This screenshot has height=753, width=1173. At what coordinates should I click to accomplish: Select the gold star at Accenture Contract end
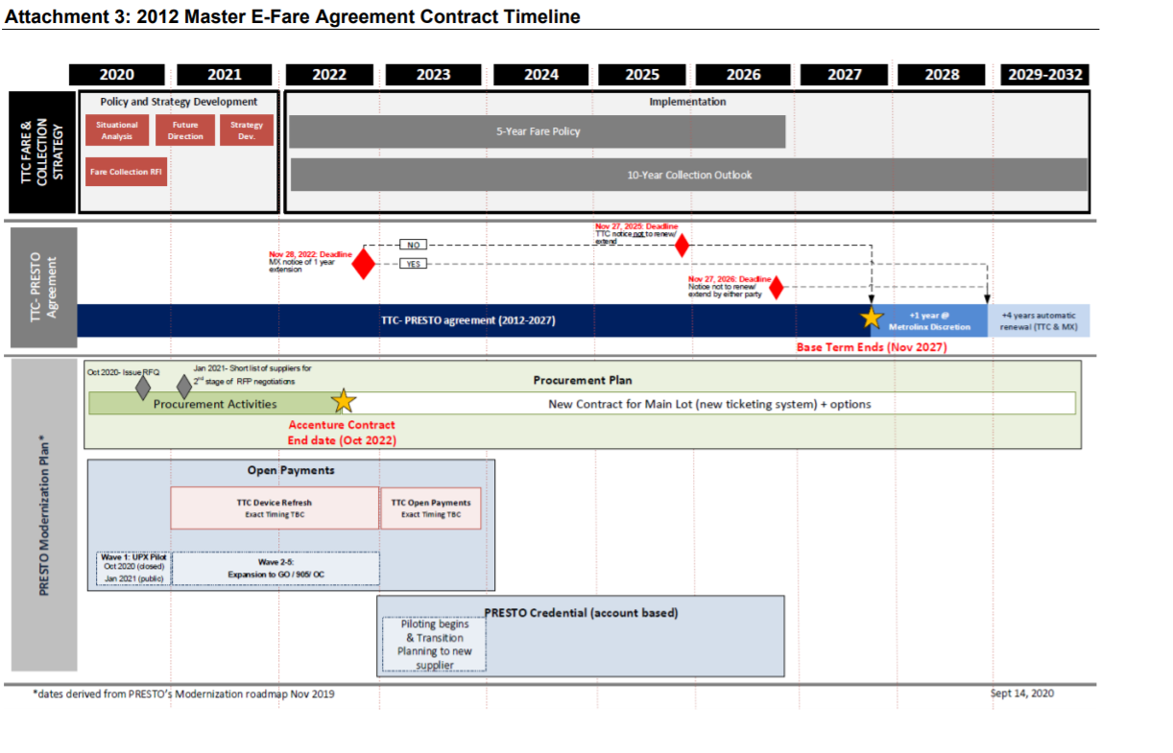[x=343, y=402]
